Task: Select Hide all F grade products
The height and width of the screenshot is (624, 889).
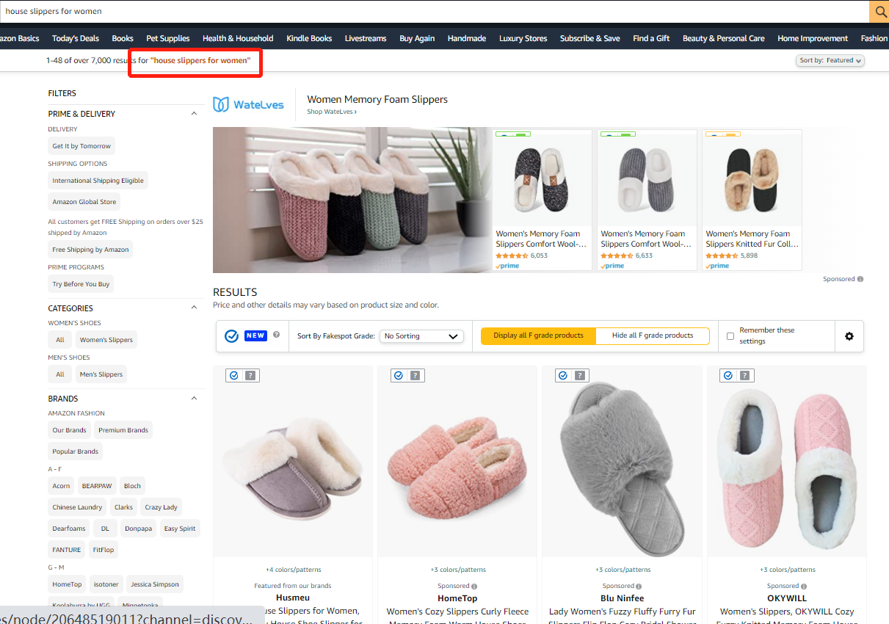Action: point(653,335)
